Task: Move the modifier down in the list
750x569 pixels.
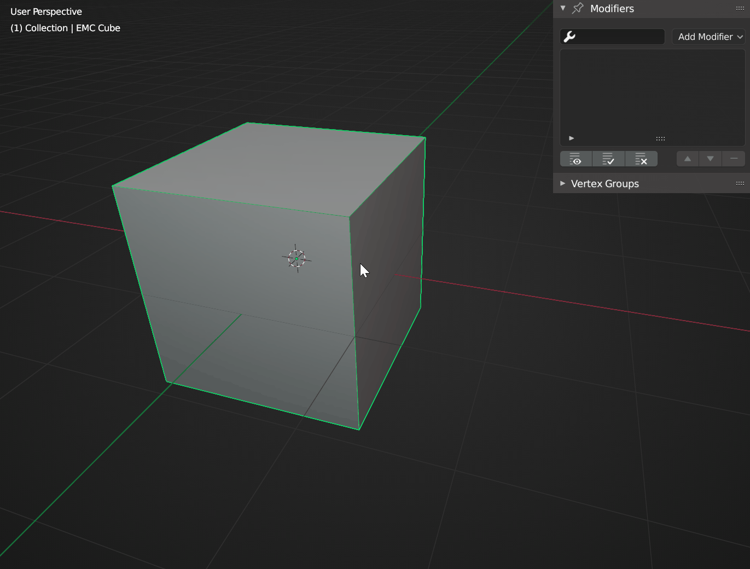Action: [710, 159]
